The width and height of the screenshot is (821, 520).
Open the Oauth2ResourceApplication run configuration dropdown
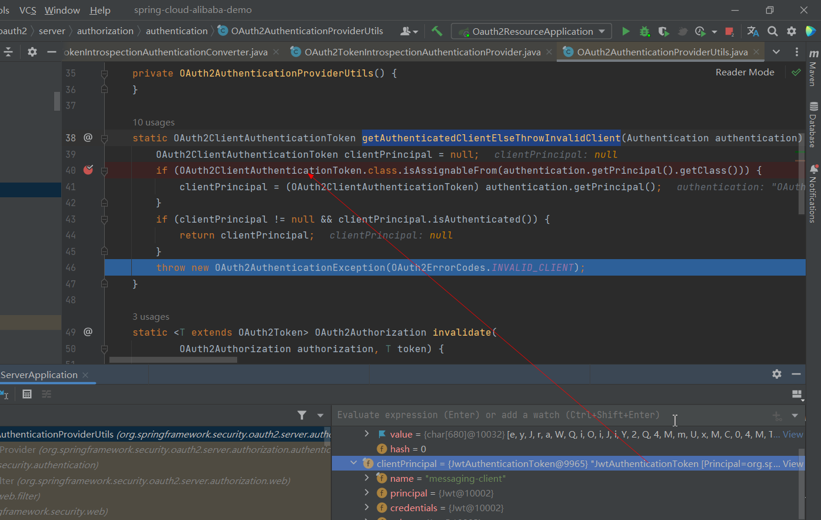[531, 31]
